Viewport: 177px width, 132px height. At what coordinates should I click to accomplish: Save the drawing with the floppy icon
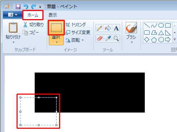coord(18,7)
